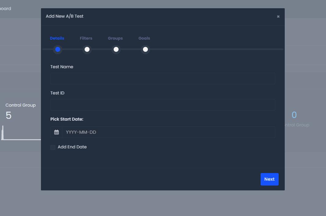
Task: Click the blue 0 value in background
Action: click(x=294, y=115)
